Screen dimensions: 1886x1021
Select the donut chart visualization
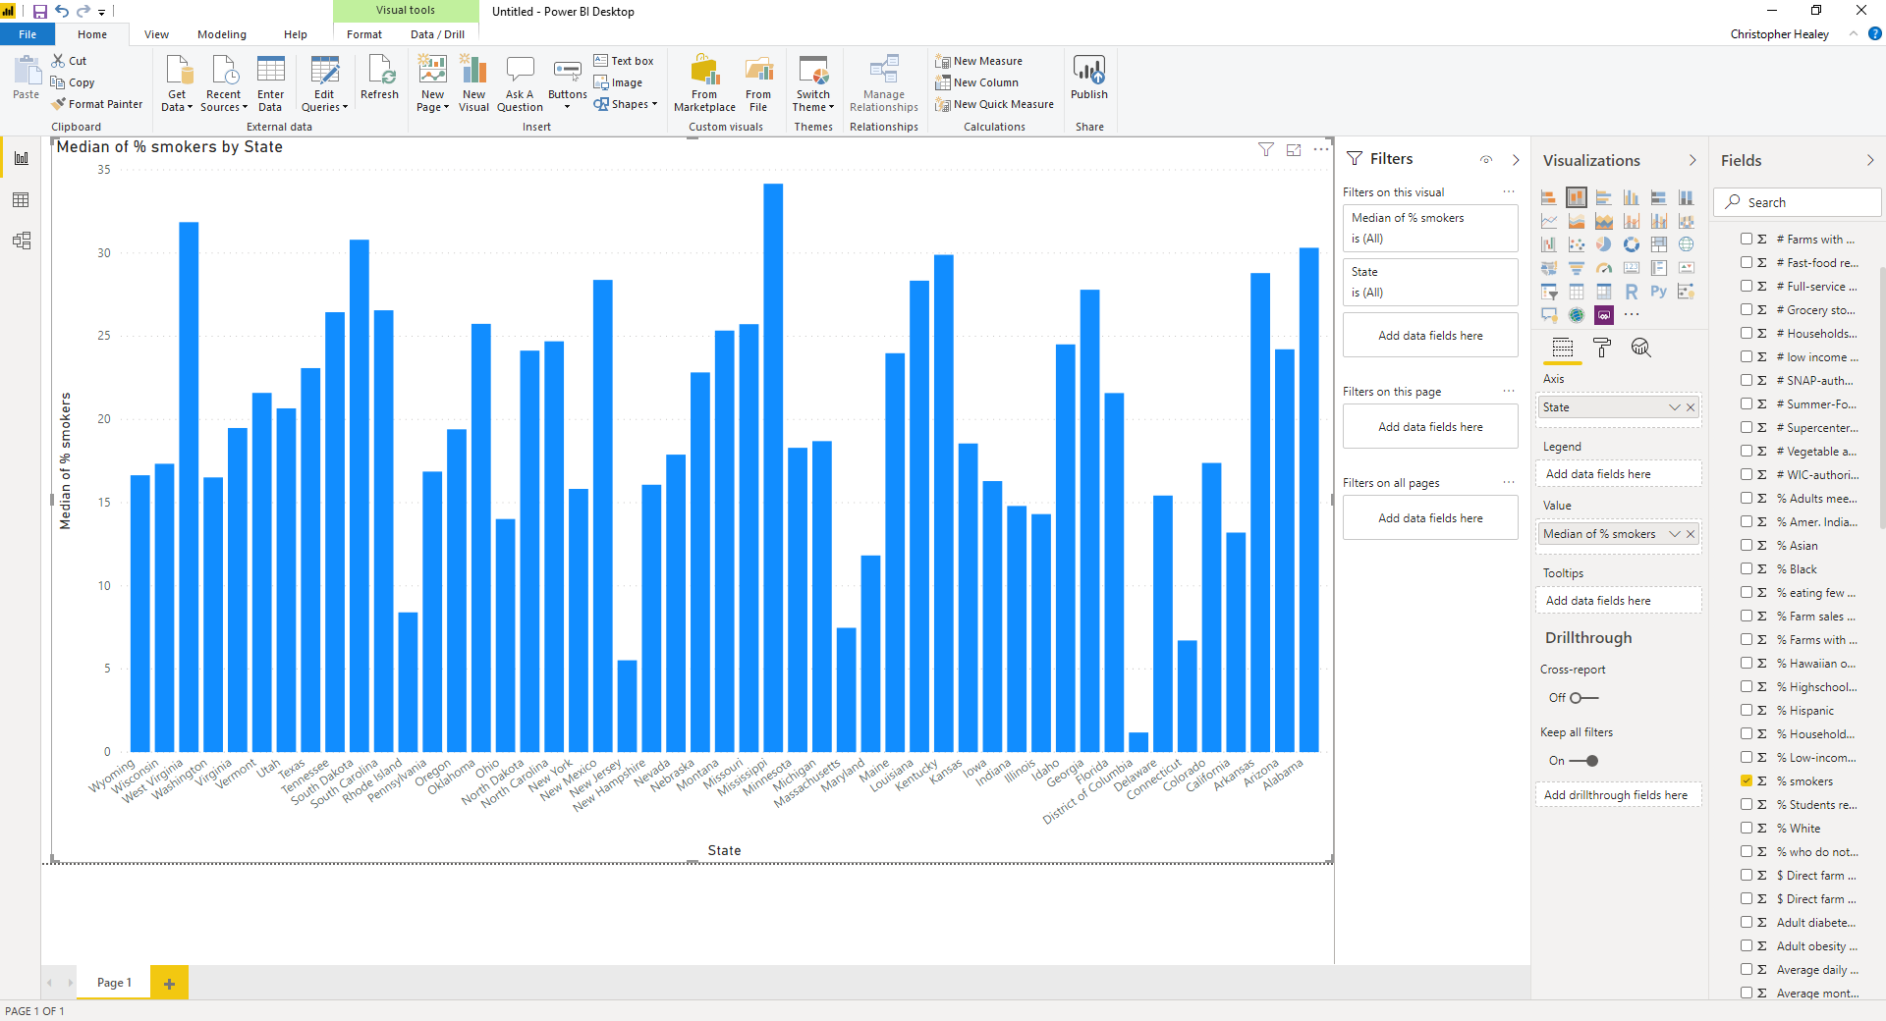1631,244
